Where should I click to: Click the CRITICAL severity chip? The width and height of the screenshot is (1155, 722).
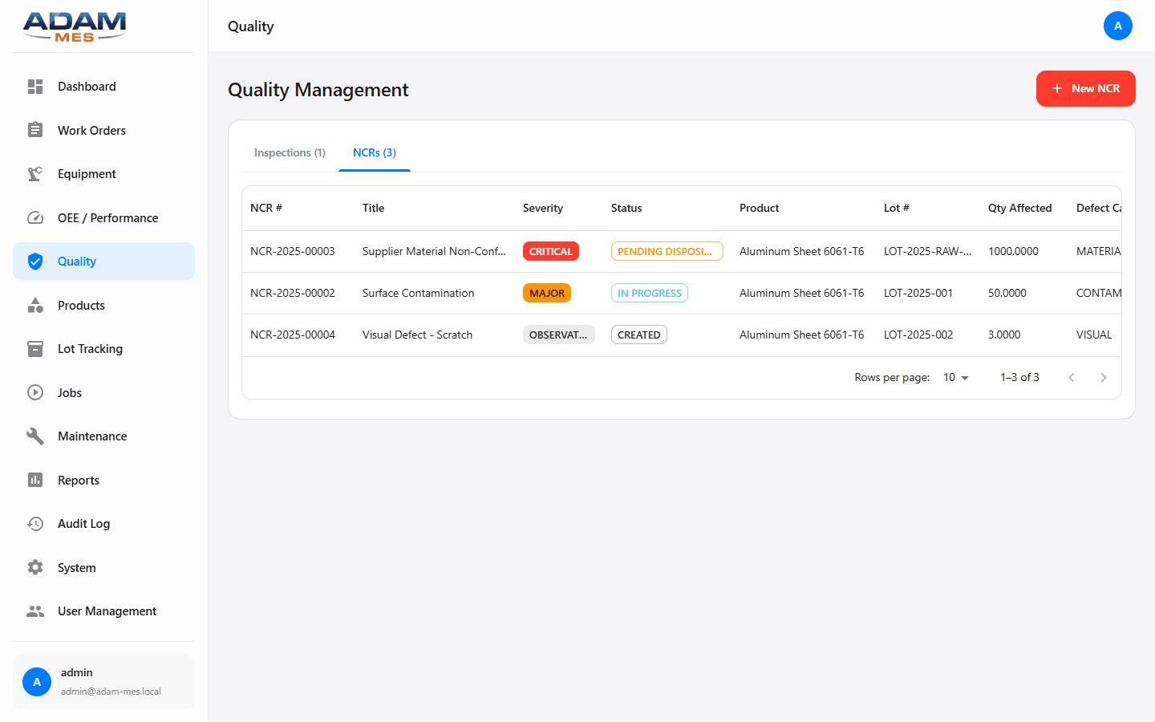[x=550, y=251]
